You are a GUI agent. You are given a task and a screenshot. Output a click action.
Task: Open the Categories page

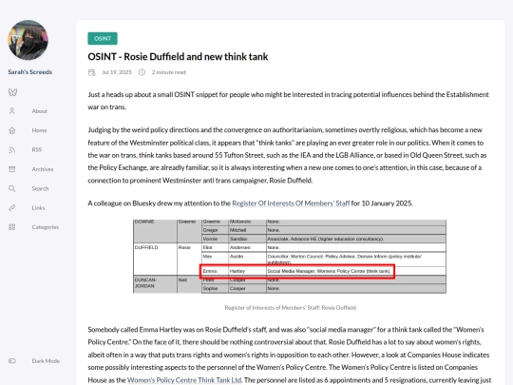pyautogui.click(x=46, y=227)
